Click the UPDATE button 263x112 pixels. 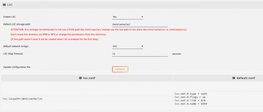tap(120, 69)
